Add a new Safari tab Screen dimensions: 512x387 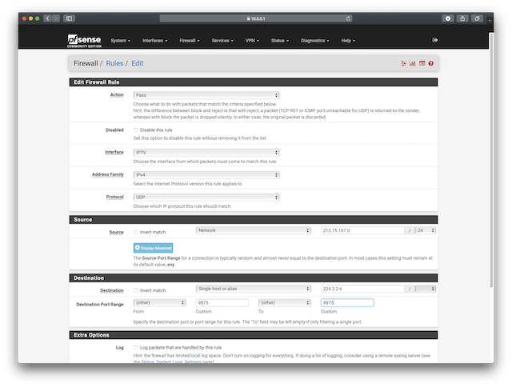490,20
